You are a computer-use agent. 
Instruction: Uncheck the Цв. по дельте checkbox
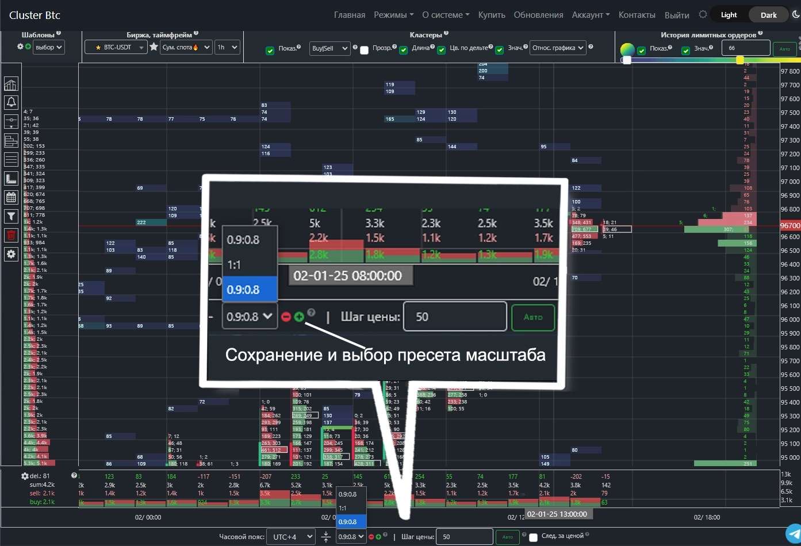point(442,50)
